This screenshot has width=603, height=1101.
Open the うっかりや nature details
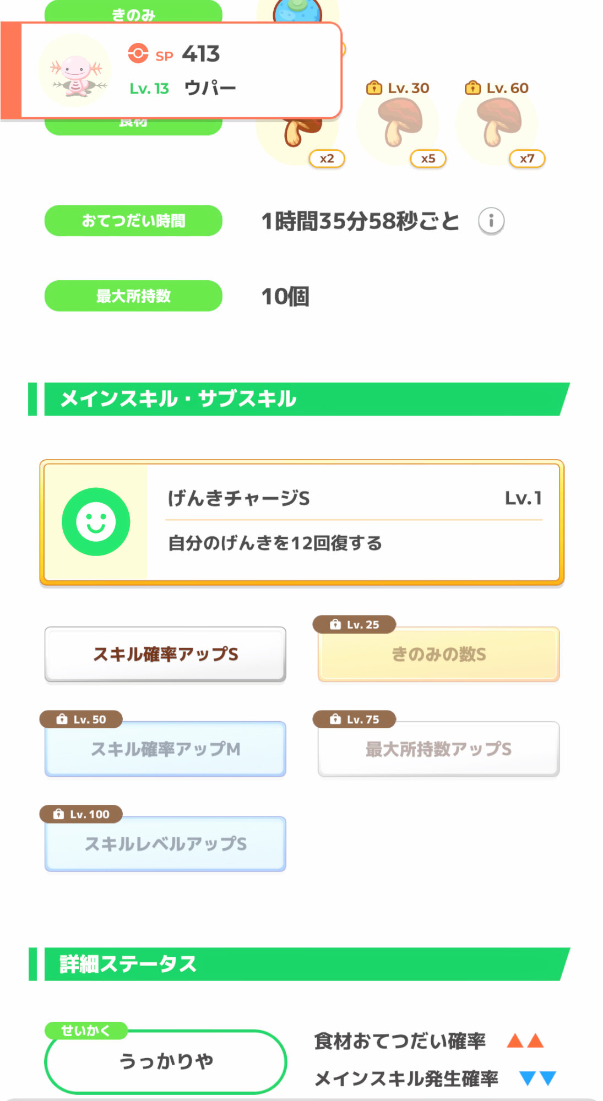pyautogui.click(x=165, y=1061)
